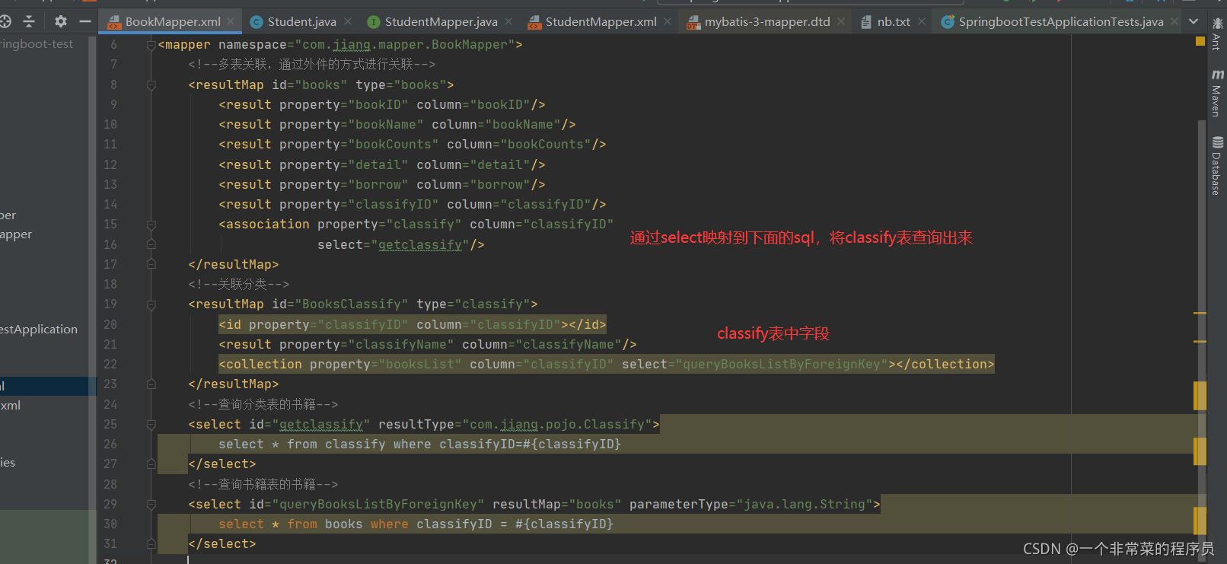Viewport: 1227px width, 564px height.
Task: Collapse the BooksClassify resultMap fold on line 19
Action: click(x=151, y=304)
